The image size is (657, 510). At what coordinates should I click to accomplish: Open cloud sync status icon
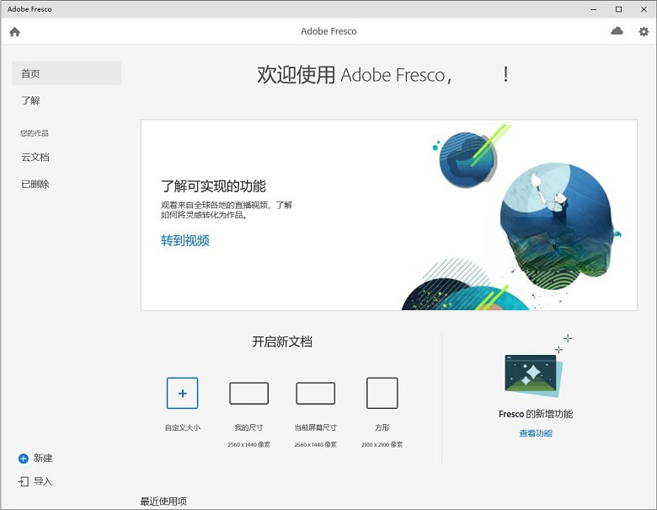[617, 31]
